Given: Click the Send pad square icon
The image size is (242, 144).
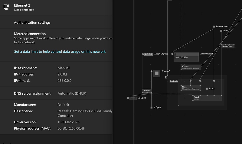Looking at the screenshot, I should click(221, 31).
